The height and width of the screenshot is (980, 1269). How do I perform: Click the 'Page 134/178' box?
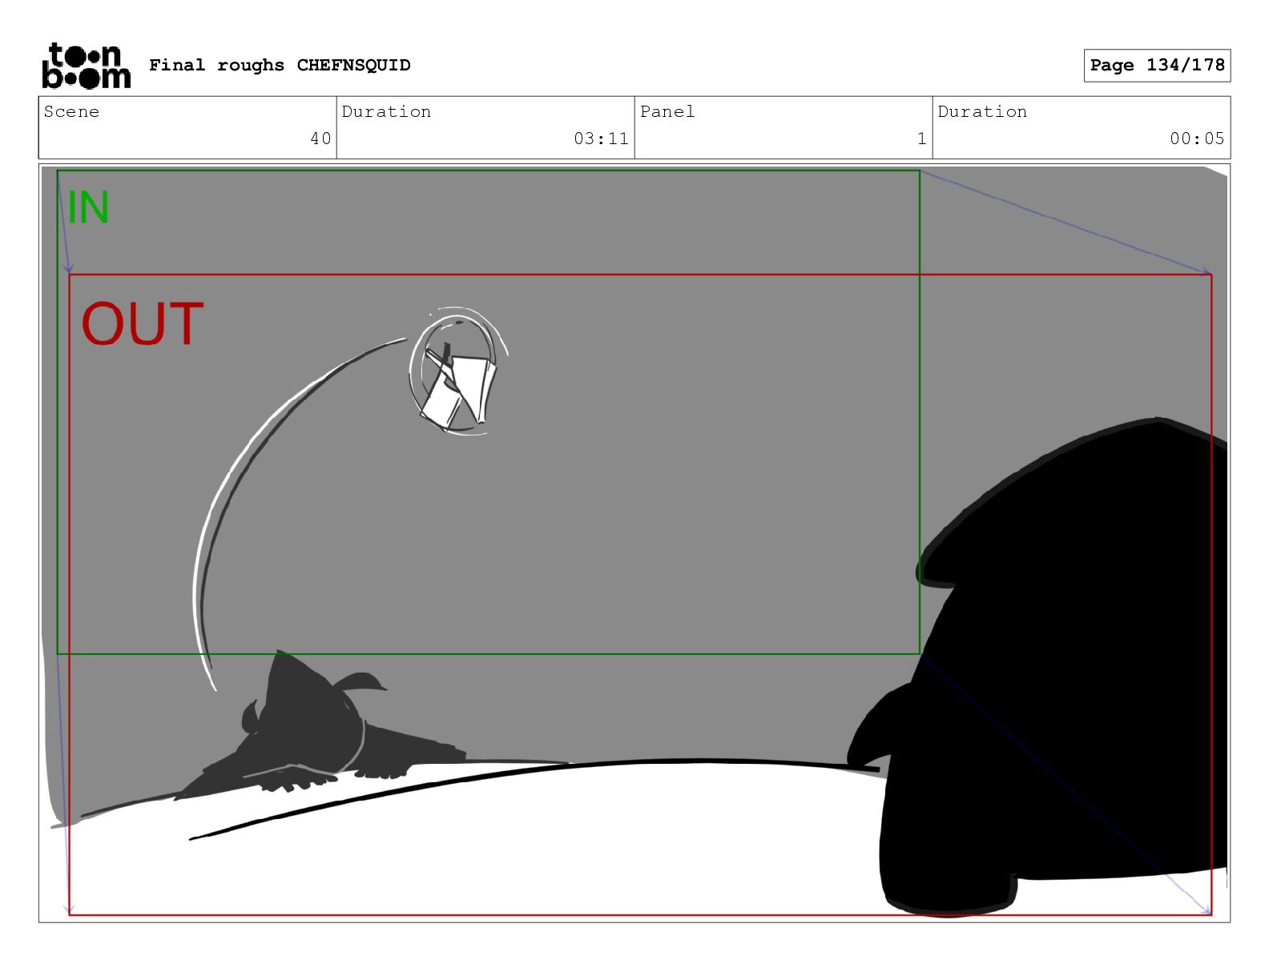1157,66
